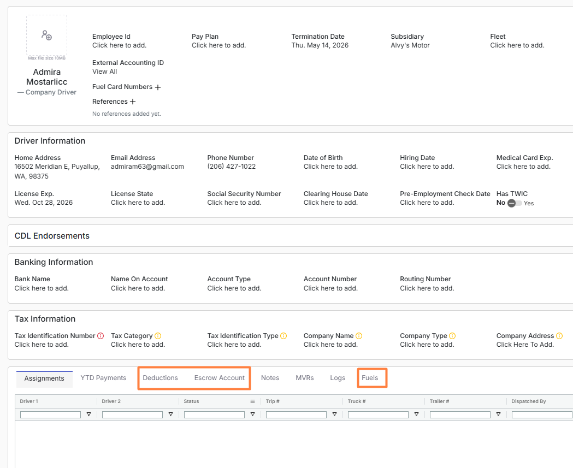Open the Logs tab
This screenshot has height=468, width=573.
[338, 378]
